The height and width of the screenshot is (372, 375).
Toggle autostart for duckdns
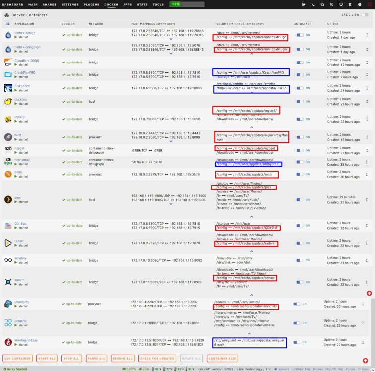pos(300,101)
